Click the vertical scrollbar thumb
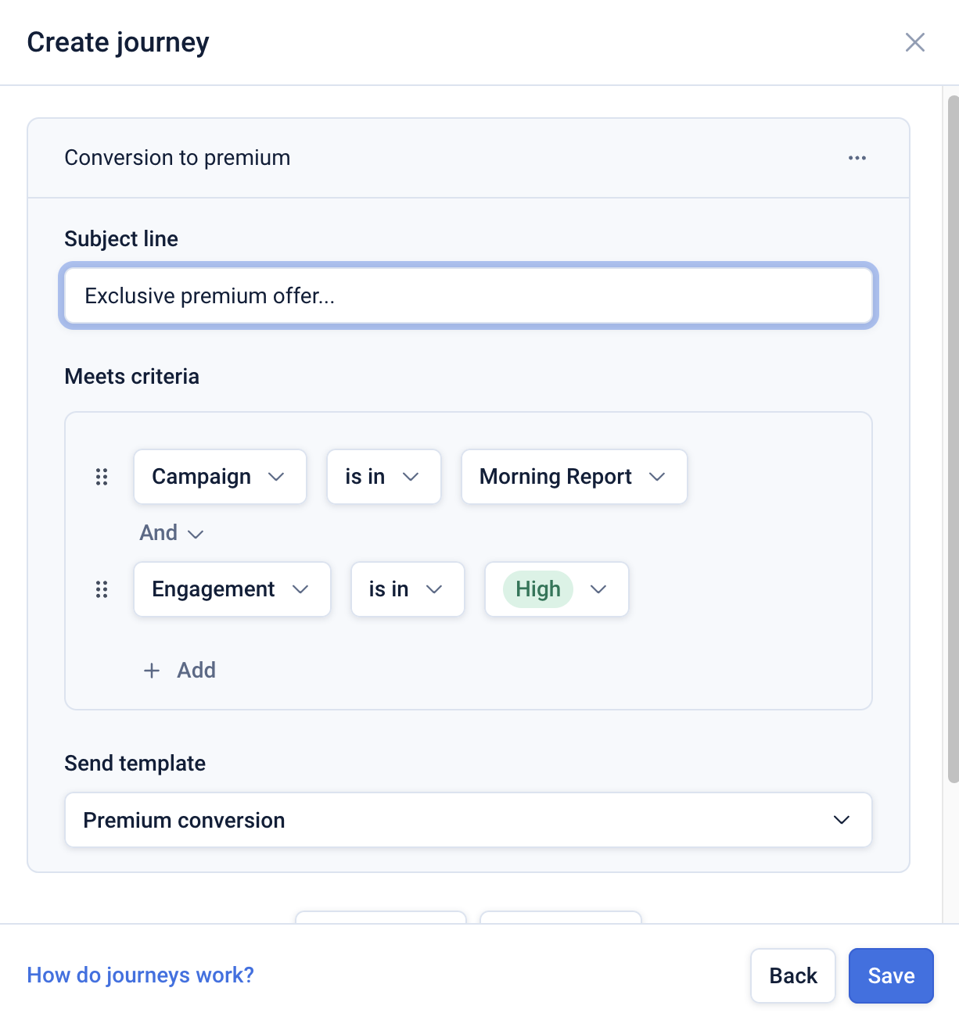 953,438
